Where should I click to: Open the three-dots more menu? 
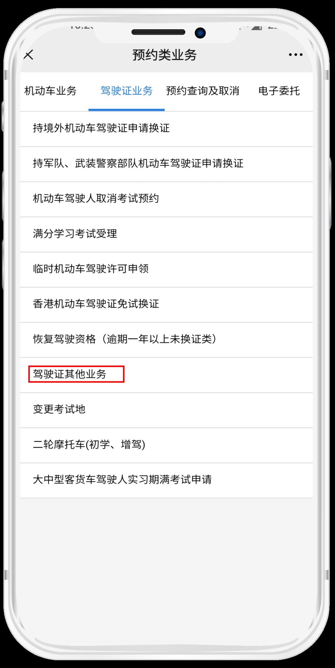tap(295, 55)
